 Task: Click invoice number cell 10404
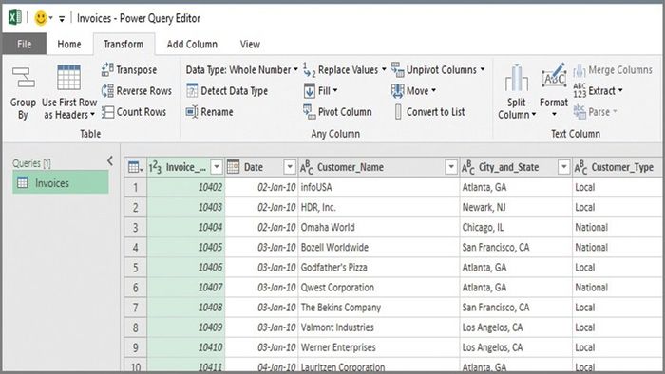tap(186, 227)
